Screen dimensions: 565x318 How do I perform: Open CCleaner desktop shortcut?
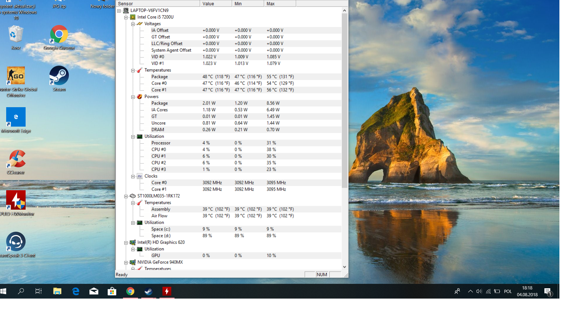(x=16, y=159)
